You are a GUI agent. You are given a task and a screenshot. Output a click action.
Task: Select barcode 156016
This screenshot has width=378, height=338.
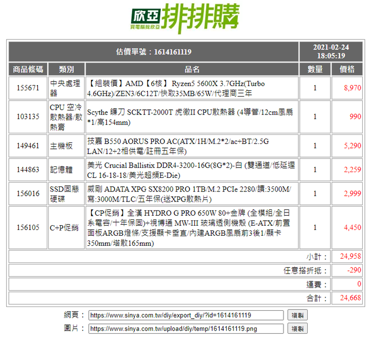click(28, 194)
